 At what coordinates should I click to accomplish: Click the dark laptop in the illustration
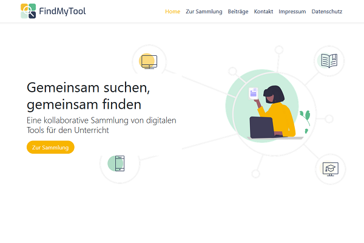point(261,127)
